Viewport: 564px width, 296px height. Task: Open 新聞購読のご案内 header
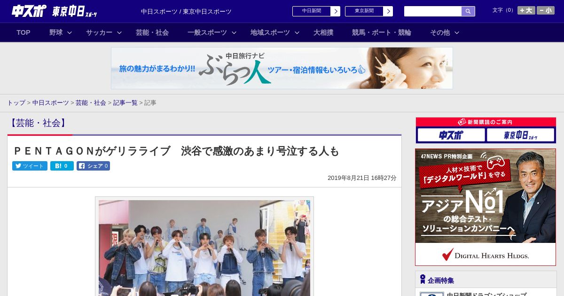coord(486,122)
